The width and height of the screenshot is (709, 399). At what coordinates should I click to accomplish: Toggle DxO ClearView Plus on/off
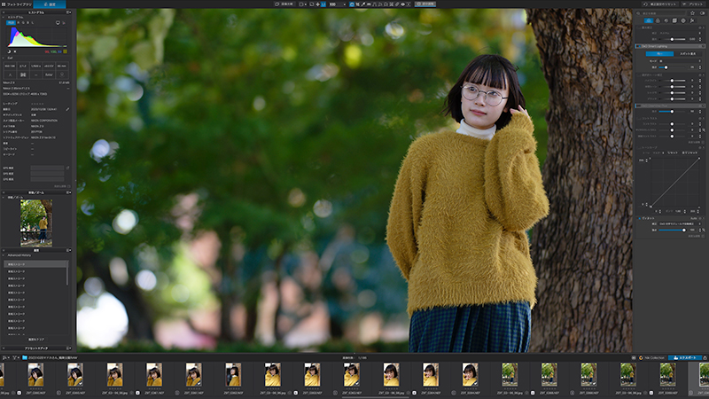(638, 106)
